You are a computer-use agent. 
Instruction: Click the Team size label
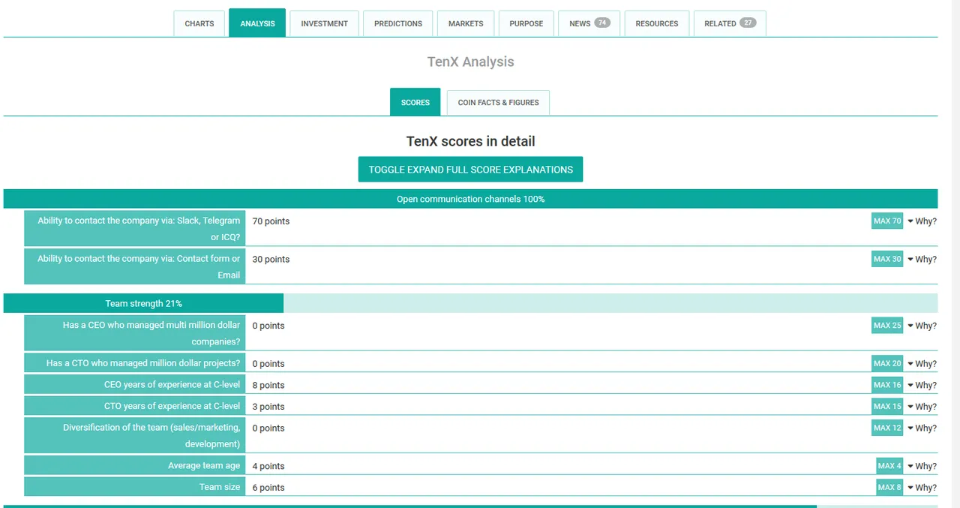(135, 487)
